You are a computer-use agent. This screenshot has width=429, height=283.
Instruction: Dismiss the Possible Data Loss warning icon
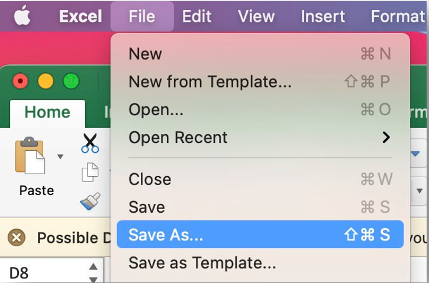pyautogui.click(x=17, y=238)
